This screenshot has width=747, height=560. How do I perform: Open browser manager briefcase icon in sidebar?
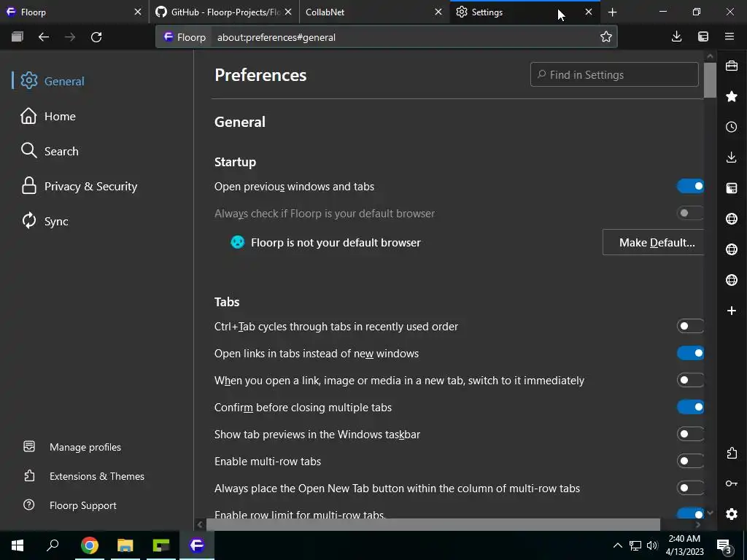[x=732, y=66]
